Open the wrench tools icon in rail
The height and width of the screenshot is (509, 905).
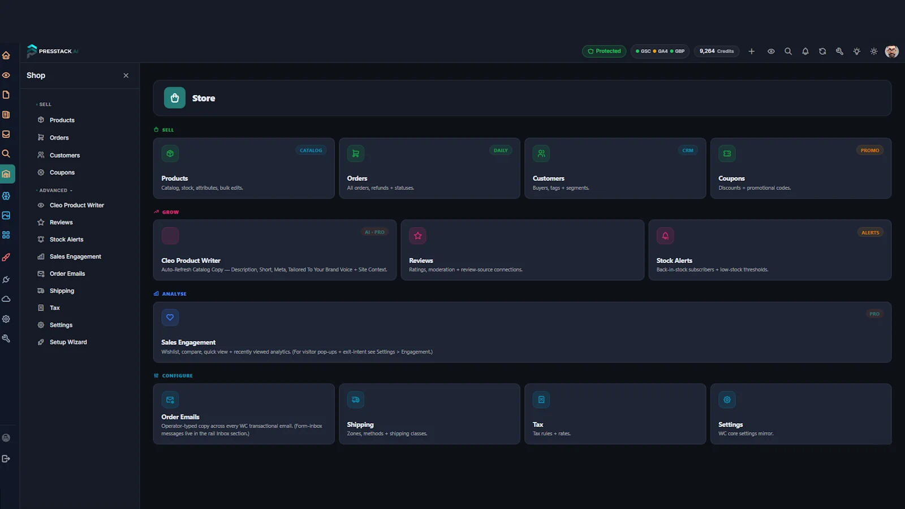click(6, 338)
